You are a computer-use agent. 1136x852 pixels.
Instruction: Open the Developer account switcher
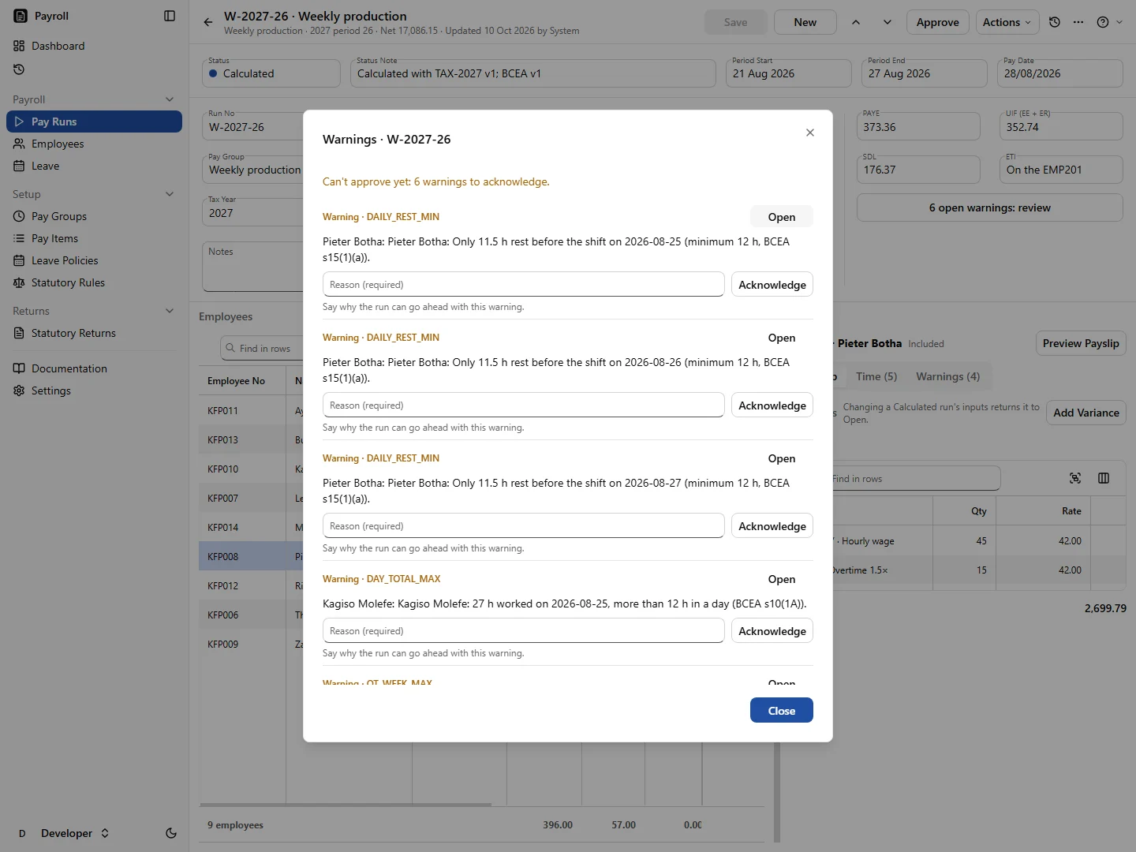pos(64,833)
